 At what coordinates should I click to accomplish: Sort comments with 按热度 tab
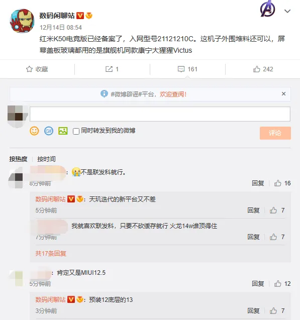pyautogui.click(x=19, y=159)
